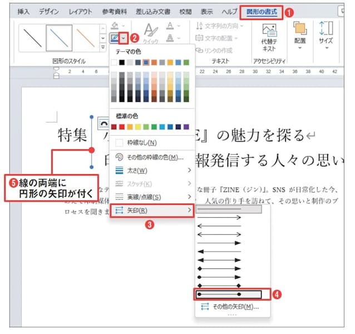Select the filled double-headed arrow

coord(219,260)
